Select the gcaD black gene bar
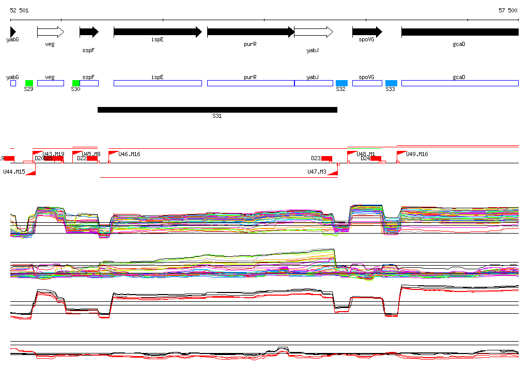This screenshot has width=529, height=369. (x=460, y=32)
